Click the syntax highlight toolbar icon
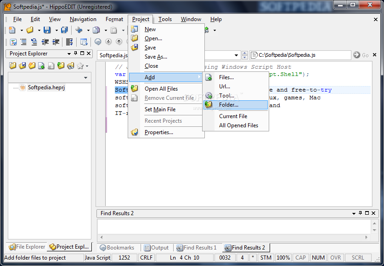 (13, 42)
